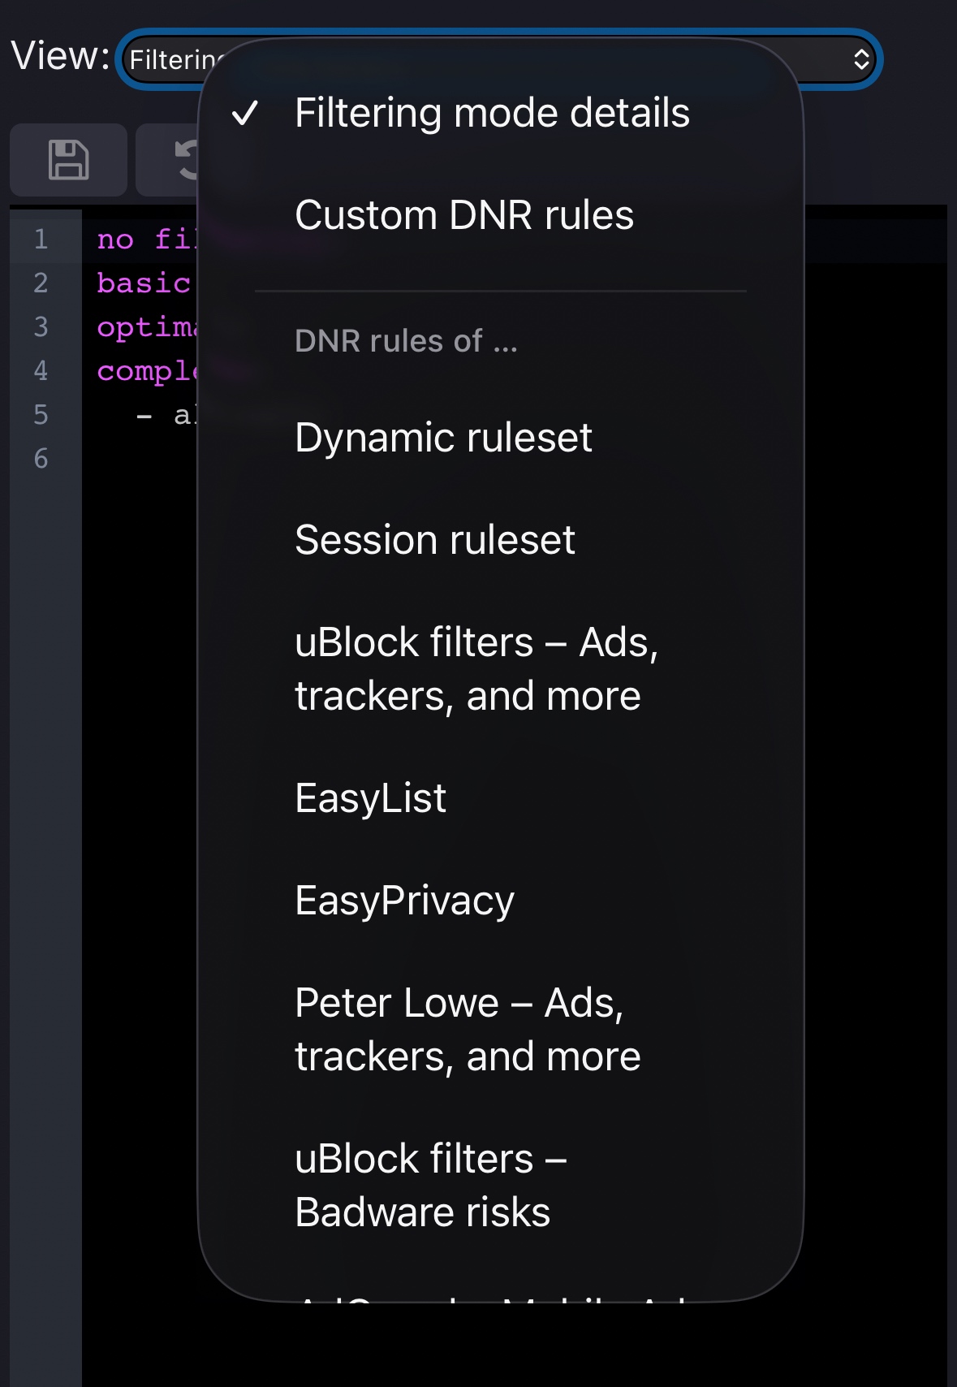Select Dynamic ruleset option

tap(443, 438)
